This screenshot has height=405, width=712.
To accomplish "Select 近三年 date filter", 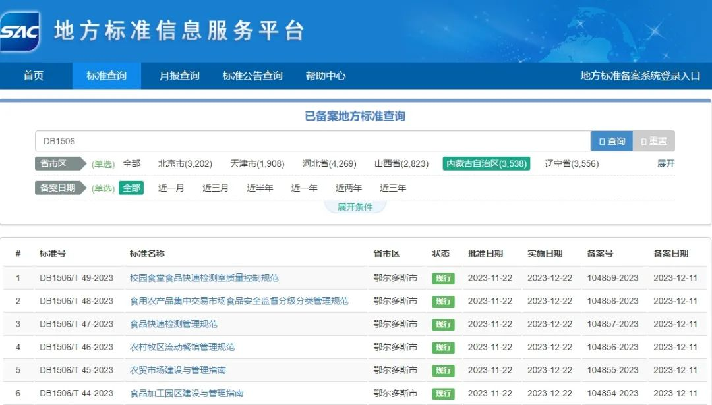I will (x=393, y=188).
